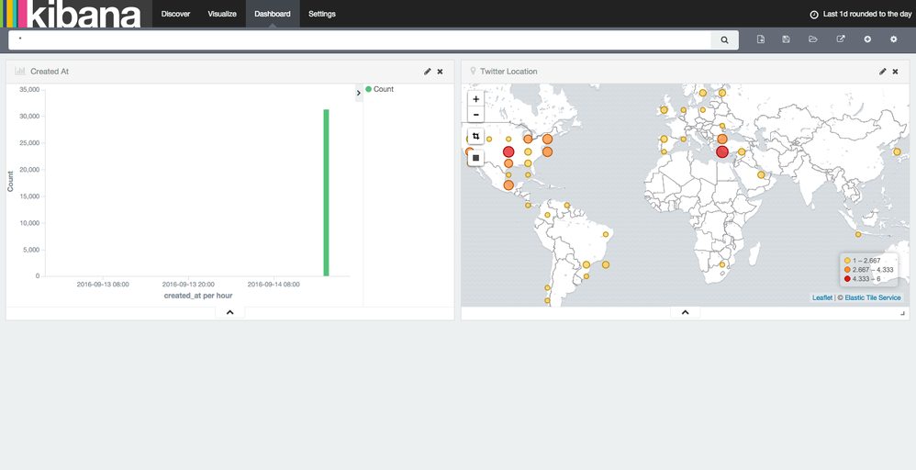Toggle the Count legend series
The height and width of the screenshot is (470, 916).
[380, 89]
